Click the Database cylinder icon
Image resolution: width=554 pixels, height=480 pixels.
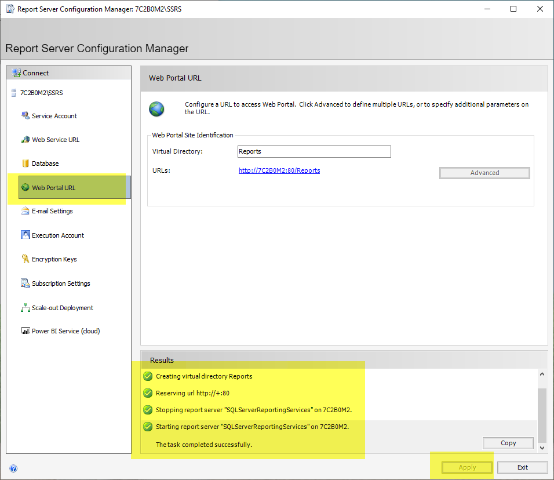[x=25, y=163]
